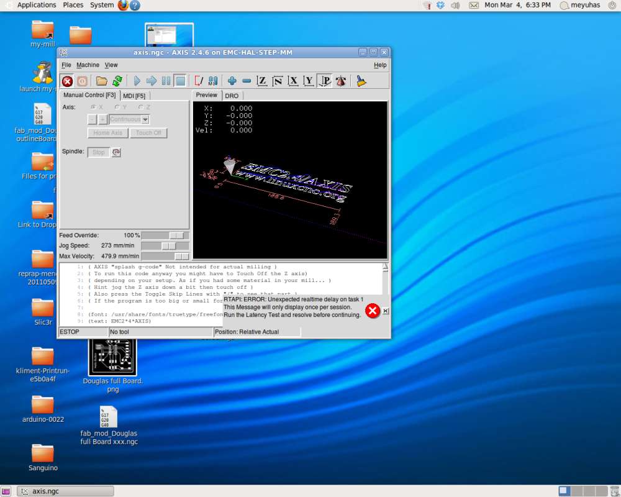The image size is (621, 497).
Task: Open the Help menu in AXIS
Action: (380, 65)
